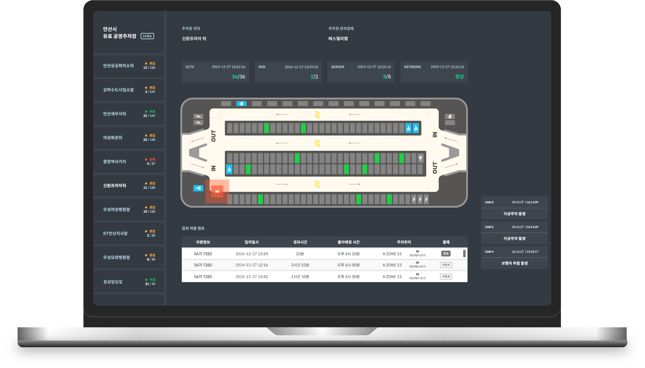Select the blue pregnant-driver spot in the top row
Viewport: 645px width, 368px height.
241,103
